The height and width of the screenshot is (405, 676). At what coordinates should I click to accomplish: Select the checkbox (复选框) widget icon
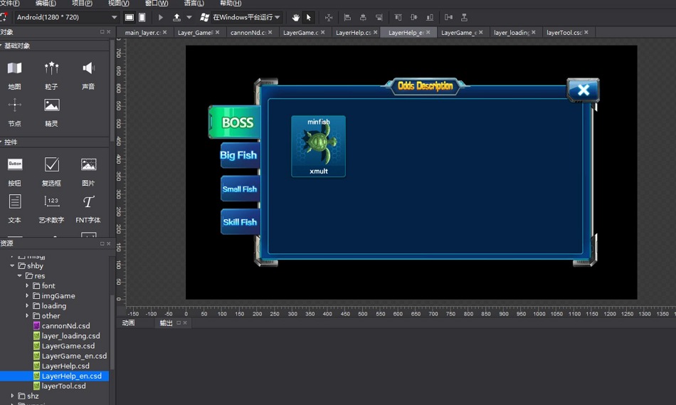(52, 164)
